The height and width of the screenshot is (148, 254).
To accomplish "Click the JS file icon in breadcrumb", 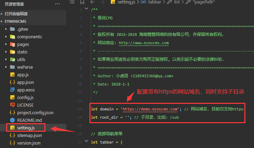I will [x=113, y=2].
